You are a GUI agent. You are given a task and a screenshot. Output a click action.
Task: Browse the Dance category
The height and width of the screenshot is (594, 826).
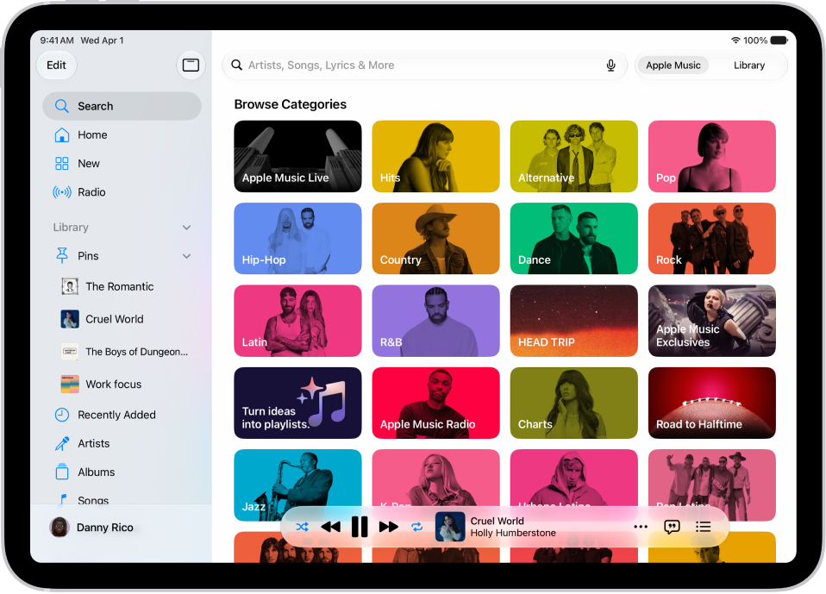tap(573, 239)
